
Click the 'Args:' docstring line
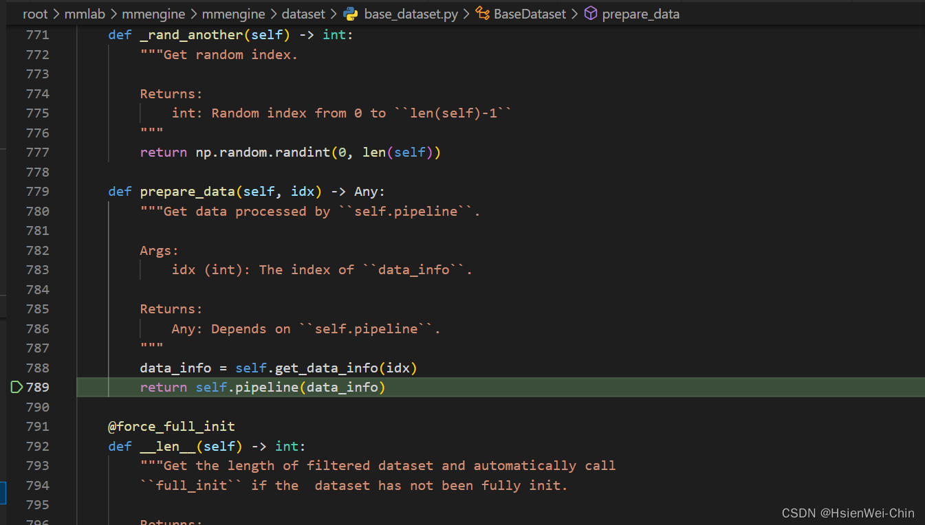[x=160, y=250]
